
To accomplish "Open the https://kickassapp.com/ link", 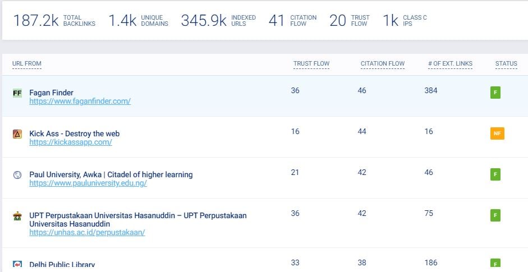I will pyautogui.click(x=71, y=142).
